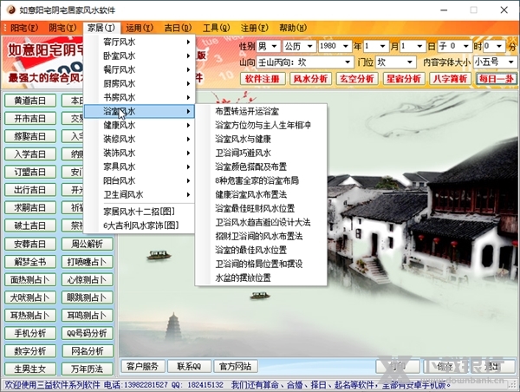Open the 阴宅(Y) menu
This screenshot has height=392, width=520.
pos(62,28)
